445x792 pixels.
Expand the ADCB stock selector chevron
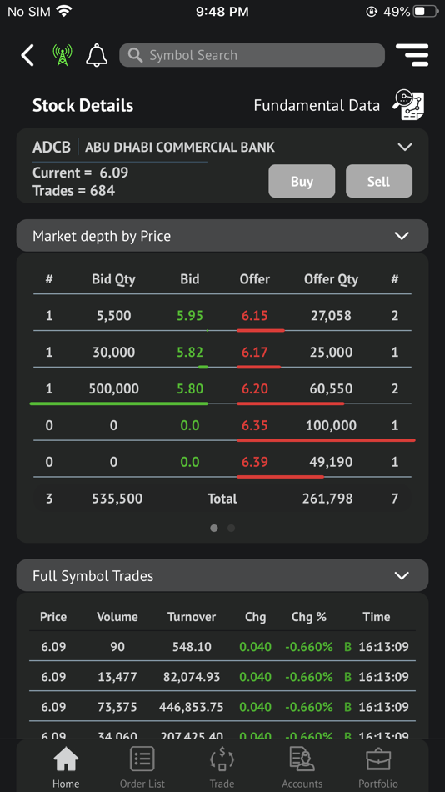click(x=405, y=147)
